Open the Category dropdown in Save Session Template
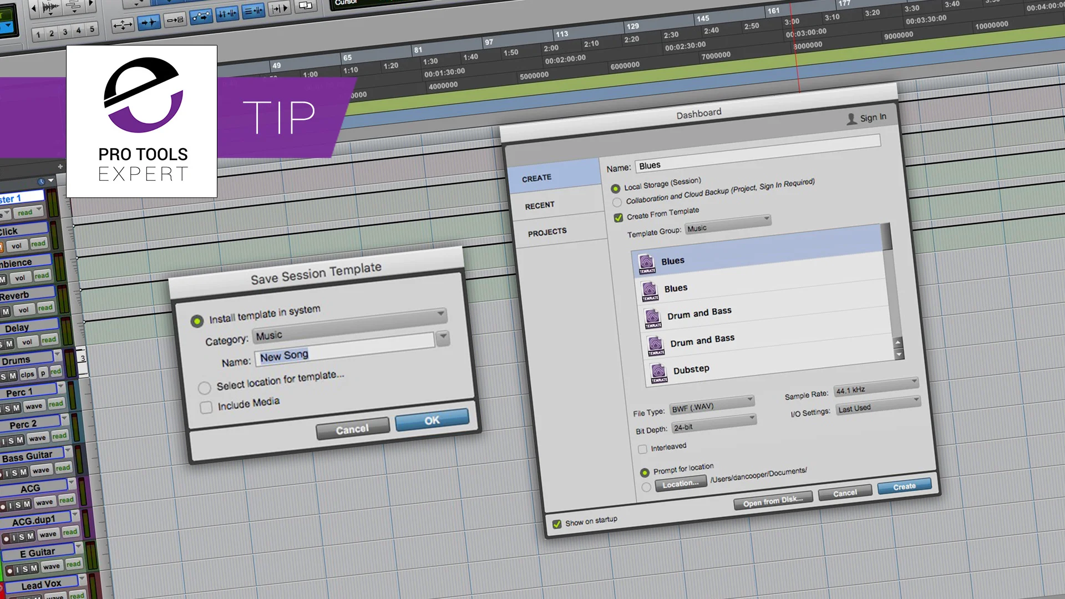The image size is (1065, 599). (442, 338)
